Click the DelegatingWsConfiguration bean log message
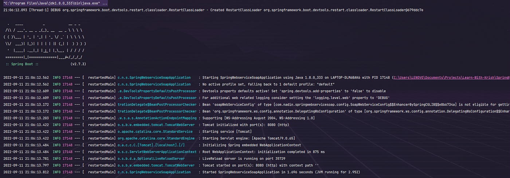The height and width of the screenshot is (178, 510). [356, 111]
